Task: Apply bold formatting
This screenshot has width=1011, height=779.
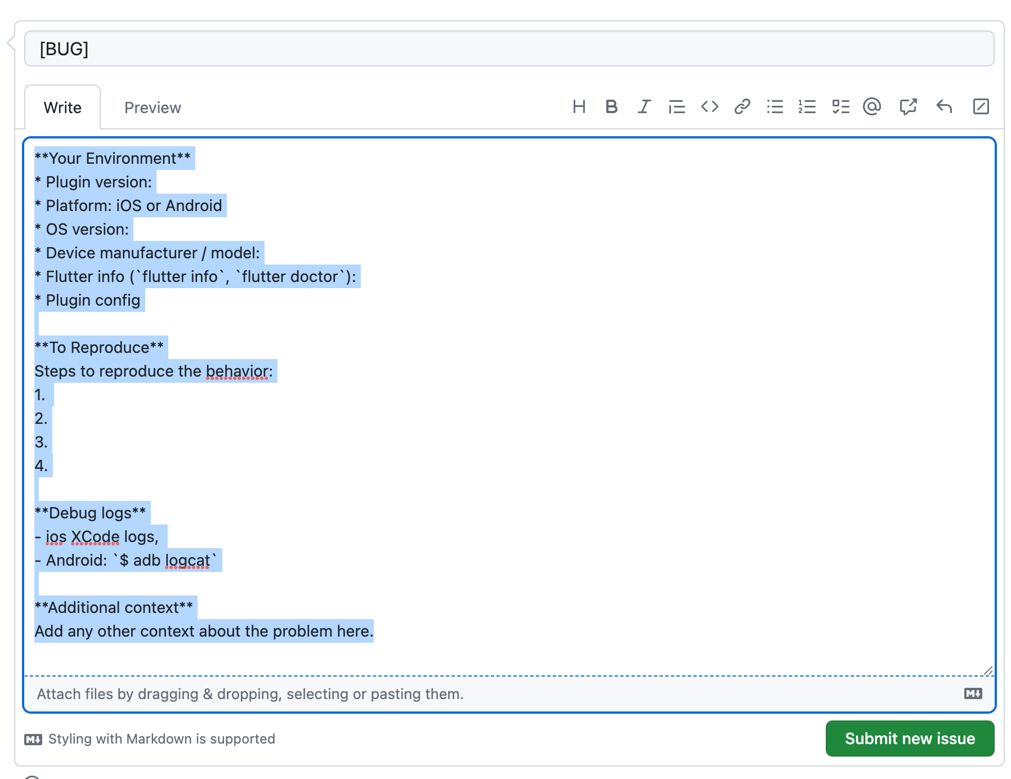Action: click(611, 106)
